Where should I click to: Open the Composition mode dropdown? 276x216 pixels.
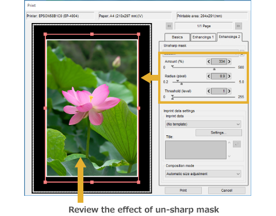203,174
